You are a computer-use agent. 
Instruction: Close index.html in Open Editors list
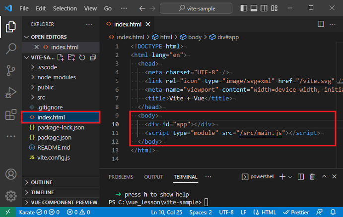point(37,47)
